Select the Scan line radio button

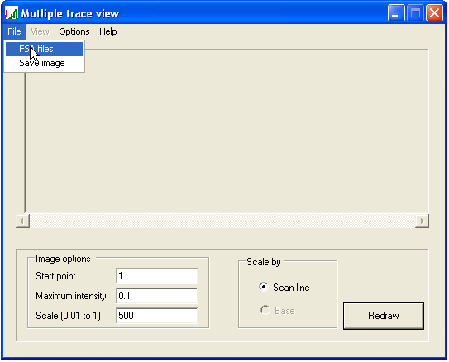click(264, 287)
